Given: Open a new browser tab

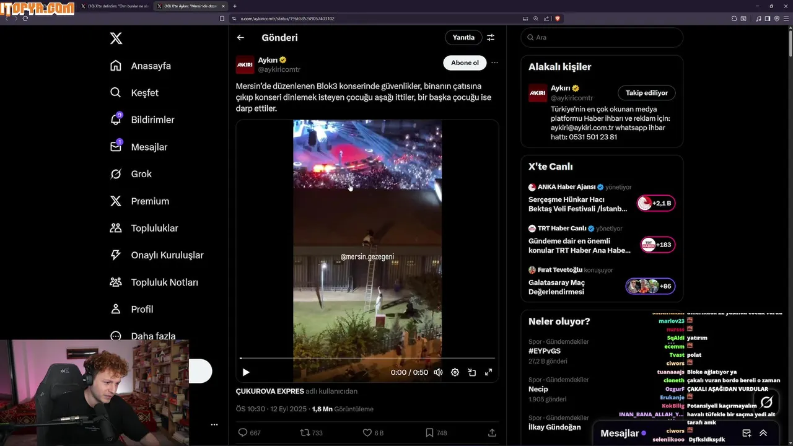Looking at the screenshot, I should 235,6.
